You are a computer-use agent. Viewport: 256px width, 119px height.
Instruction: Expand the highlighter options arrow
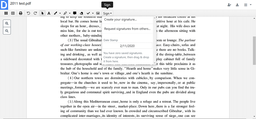click(70, 13)
